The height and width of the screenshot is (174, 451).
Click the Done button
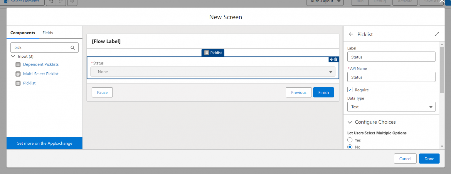[429, 158]
